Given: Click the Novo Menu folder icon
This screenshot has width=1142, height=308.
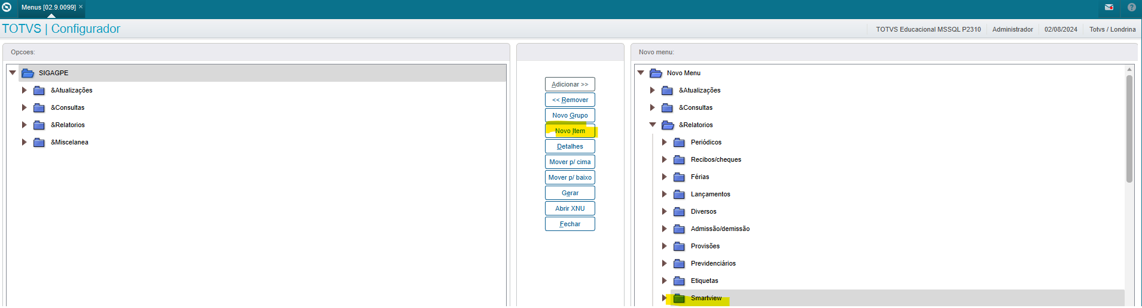Looking at the screenshot, I should coord(656,73).
